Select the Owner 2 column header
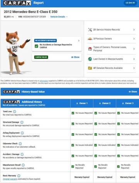 coord(105,103)
